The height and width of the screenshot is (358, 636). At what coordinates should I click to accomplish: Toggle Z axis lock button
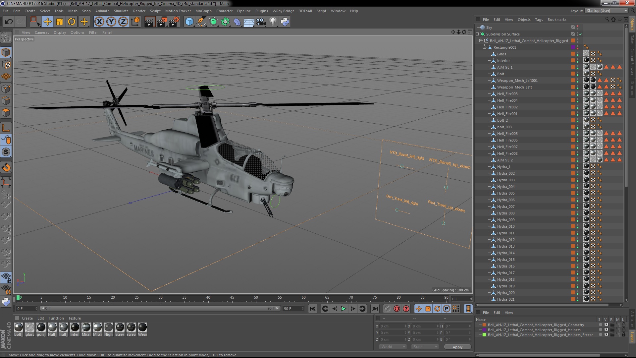click(x=123, y=22)
